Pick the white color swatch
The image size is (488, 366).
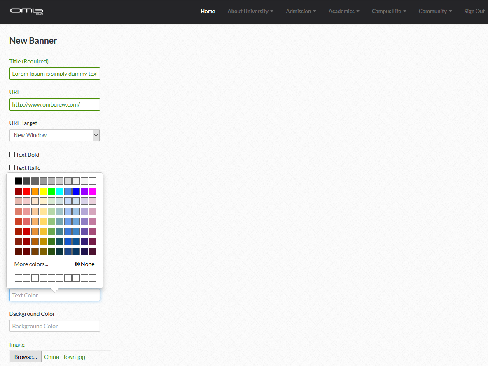click(x=93, y=181)
